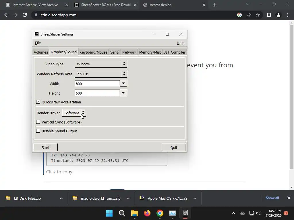Viewport: 294px width, 220px height.
Task: Enable Vertical Sync (Software) checkbox
Action: (x=38, y=122)
